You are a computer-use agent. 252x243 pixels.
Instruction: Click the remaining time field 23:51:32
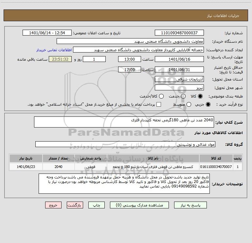click(x=60, y=59)
